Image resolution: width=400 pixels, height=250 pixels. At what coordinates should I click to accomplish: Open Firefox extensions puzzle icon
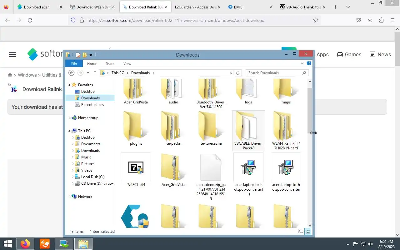coord(381,20)
